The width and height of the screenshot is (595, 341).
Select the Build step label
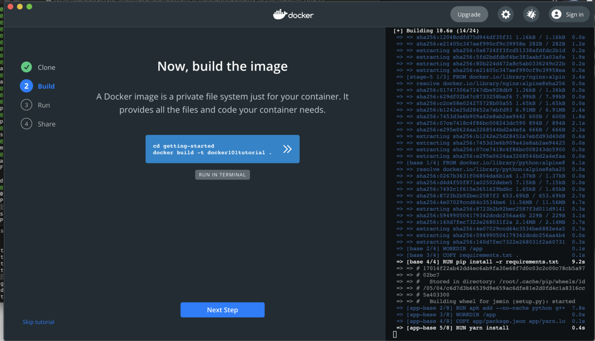[46, 86]
